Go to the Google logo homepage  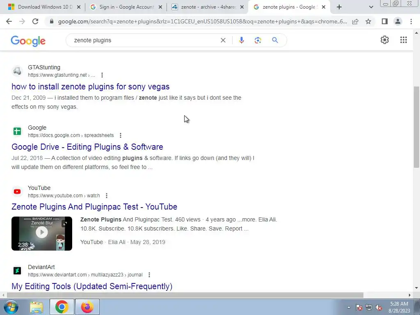point(28,41)
